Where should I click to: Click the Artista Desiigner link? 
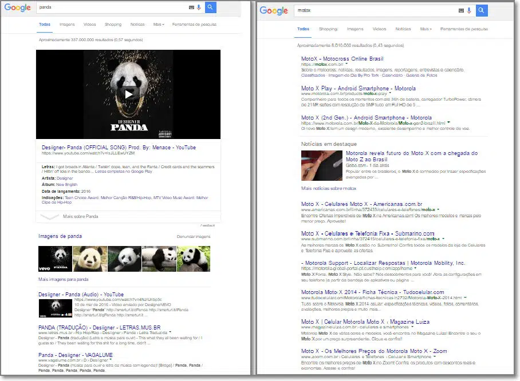point(65,178)
